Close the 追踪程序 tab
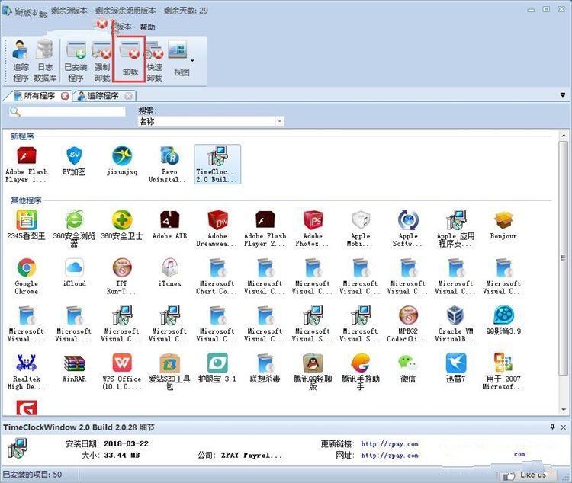The image size is (572, 483). [128, 96]
